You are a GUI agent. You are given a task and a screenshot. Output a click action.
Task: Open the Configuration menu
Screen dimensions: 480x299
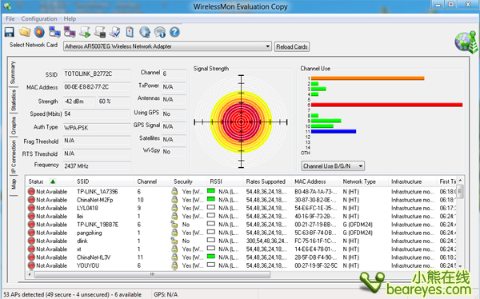coord(39,18)
